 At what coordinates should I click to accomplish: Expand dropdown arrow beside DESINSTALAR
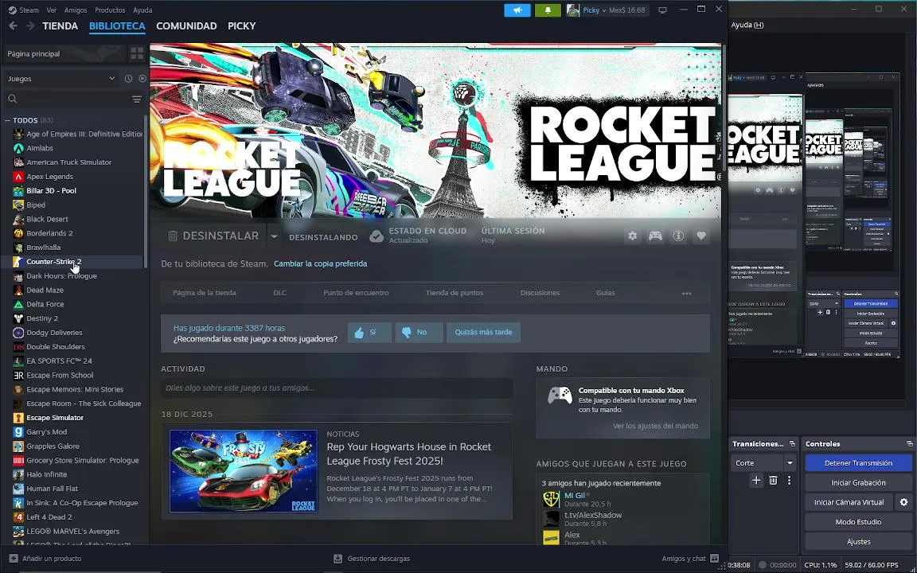[274, 236]
